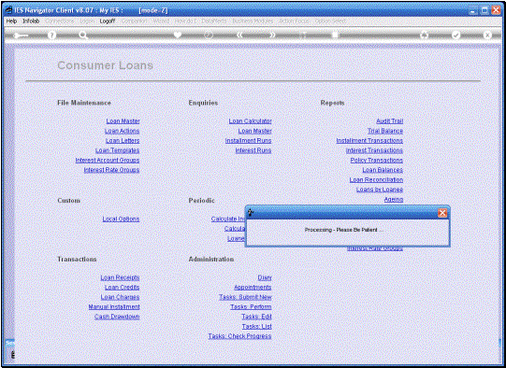The image size is (506, 368).
Task: Open the Loan Templates link
Action: tap(118, 150)
